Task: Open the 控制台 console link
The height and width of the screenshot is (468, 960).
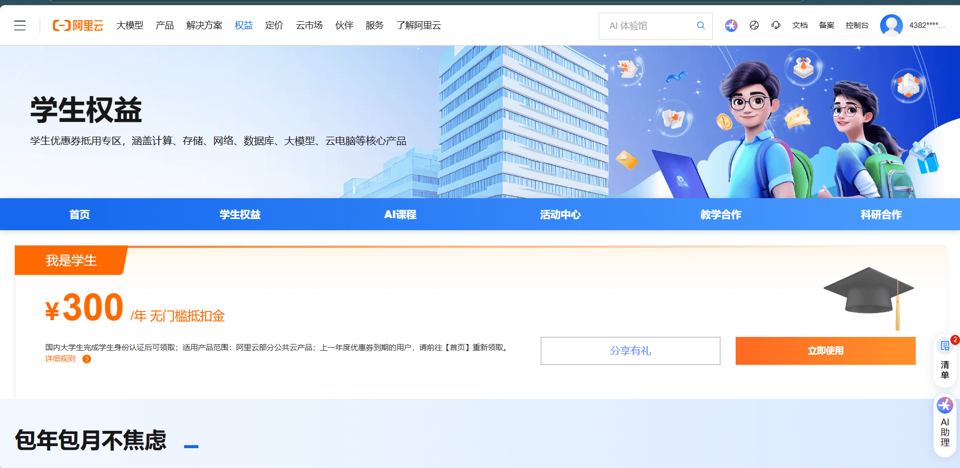Action: (x=857, y=25)
